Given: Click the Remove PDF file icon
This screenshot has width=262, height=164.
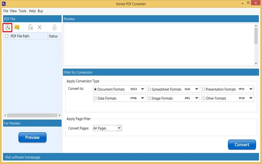Looking at the screenshot, I should pos(30,27).
